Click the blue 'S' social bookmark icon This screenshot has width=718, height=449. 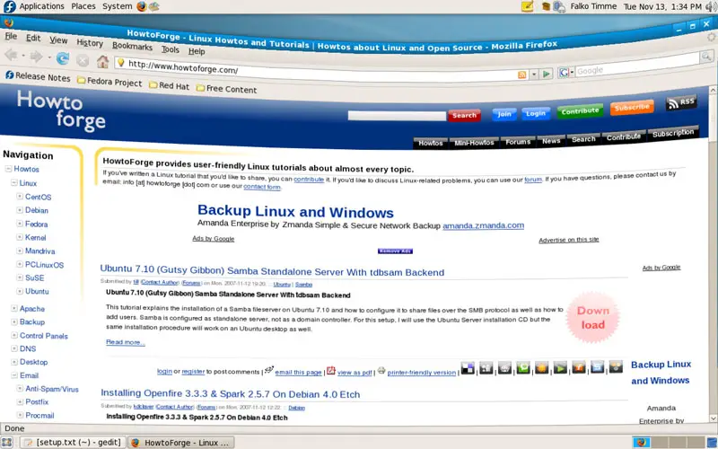click(x=597, y=366)
